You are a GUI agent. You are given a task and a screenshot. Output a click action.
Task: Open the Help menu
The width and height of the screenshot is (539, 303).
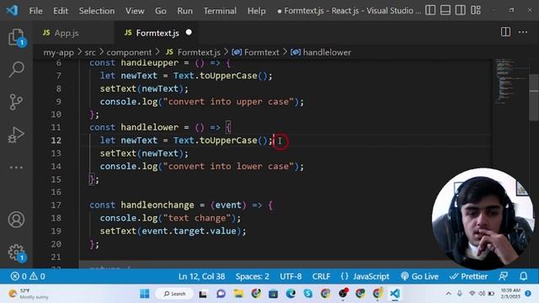(x=256, y=11)
